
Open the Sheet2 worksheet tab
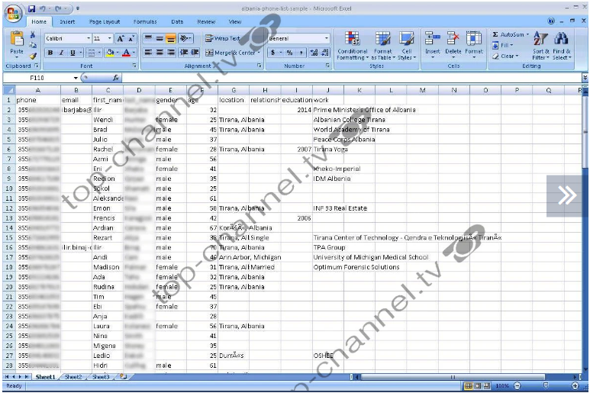(x=73, y=377)
